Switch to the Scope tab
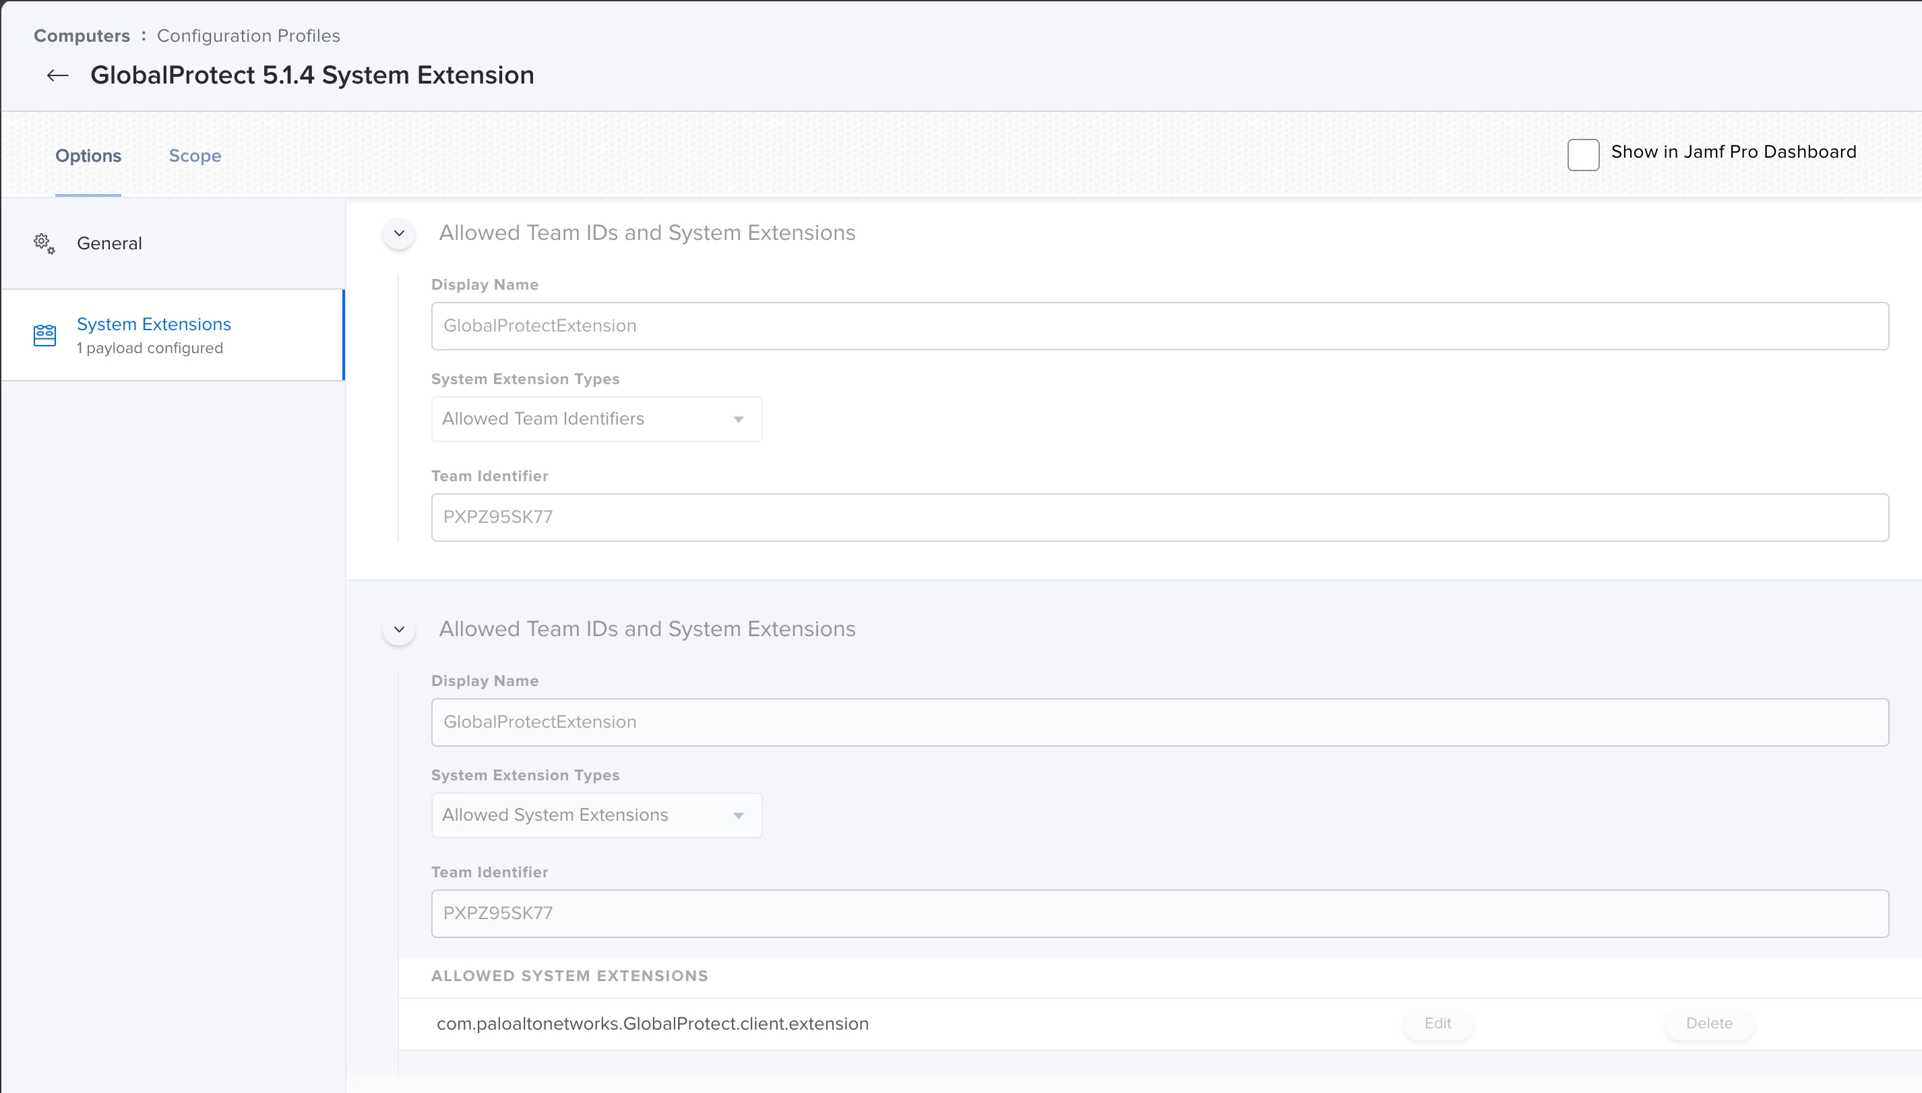Viewport: 1922px width, 1093px height. coord(195,156)
